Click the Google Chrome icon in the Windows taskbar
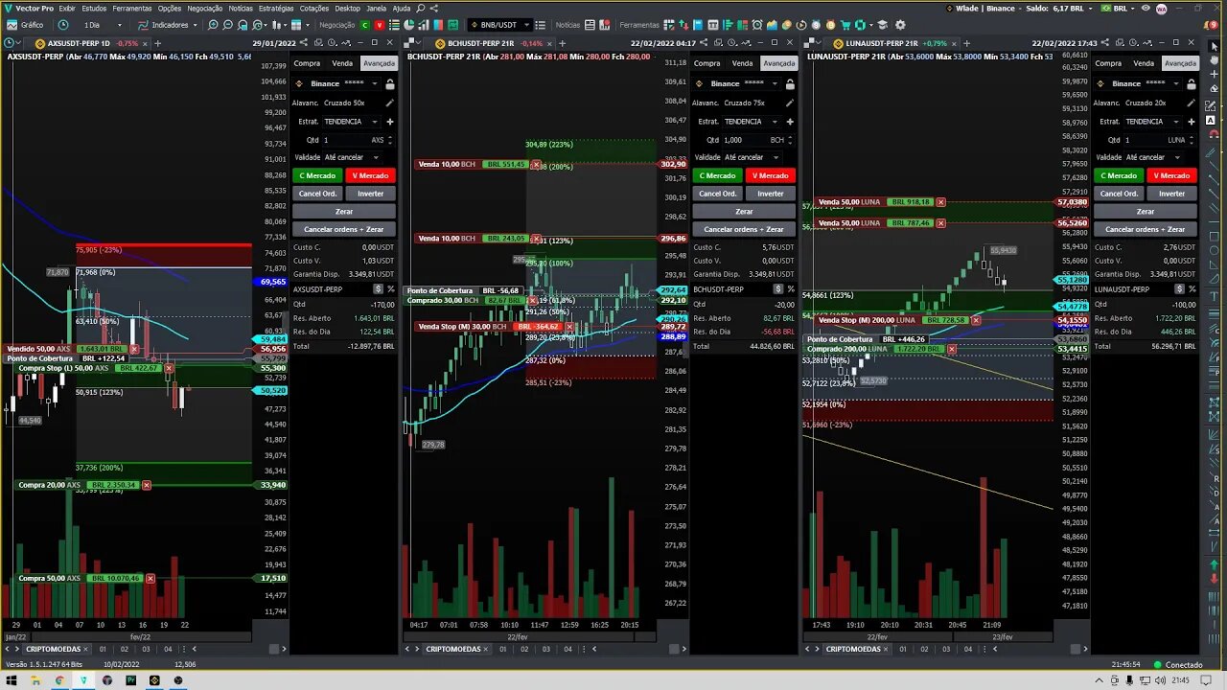Viewport: 1227px width, 690px height. [58, 680]
